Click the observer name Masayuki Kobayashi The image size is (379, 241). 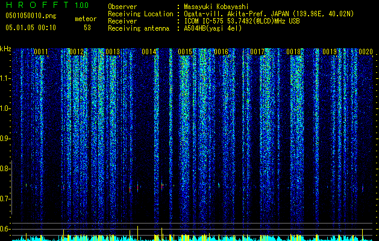tap(216, 7)
